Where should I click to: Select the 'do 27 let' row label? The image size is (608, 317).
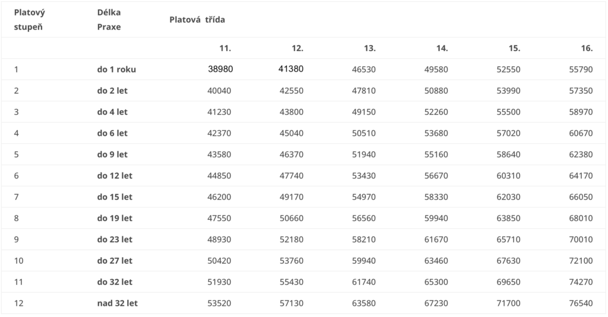(115, 261)
